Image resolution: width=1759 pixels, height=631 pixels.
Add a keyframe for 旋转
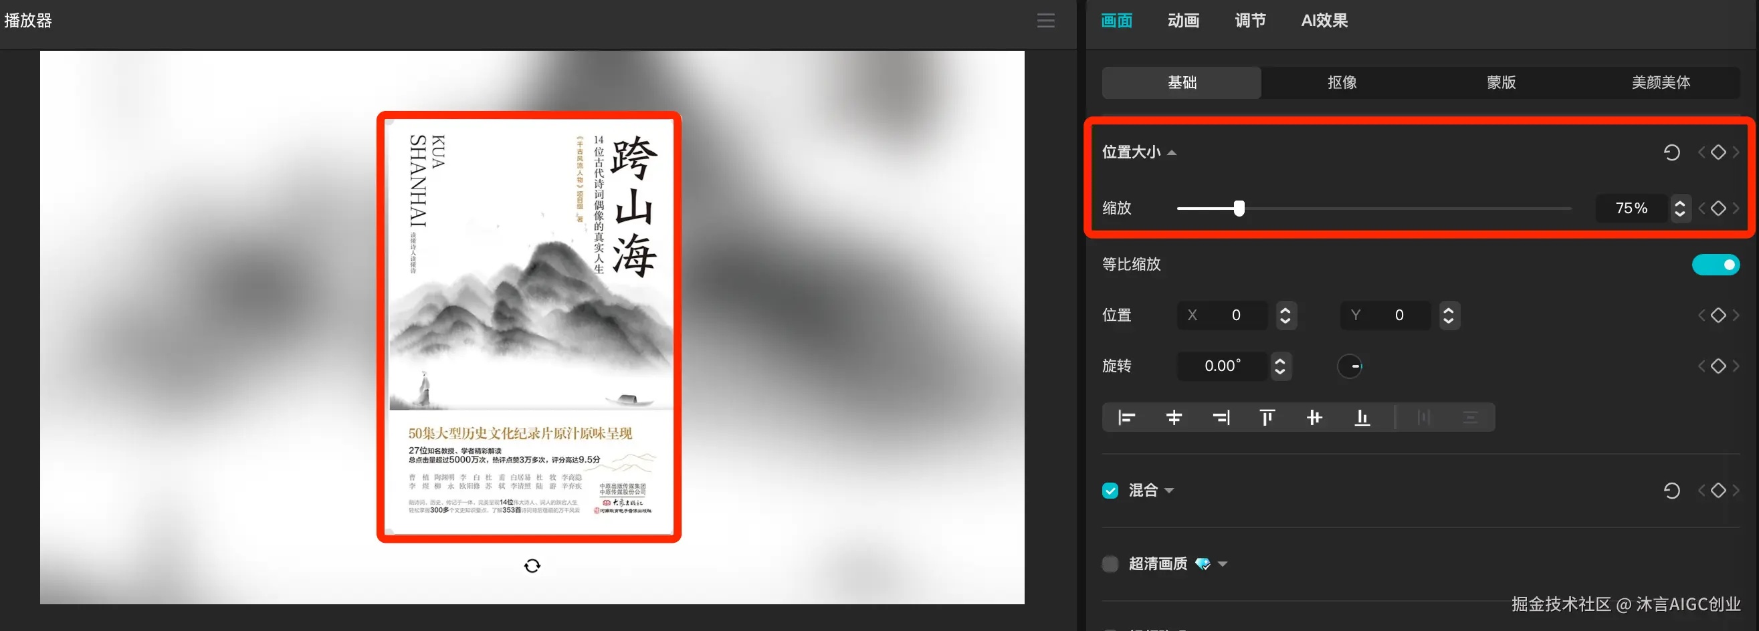pos(1718,366)
